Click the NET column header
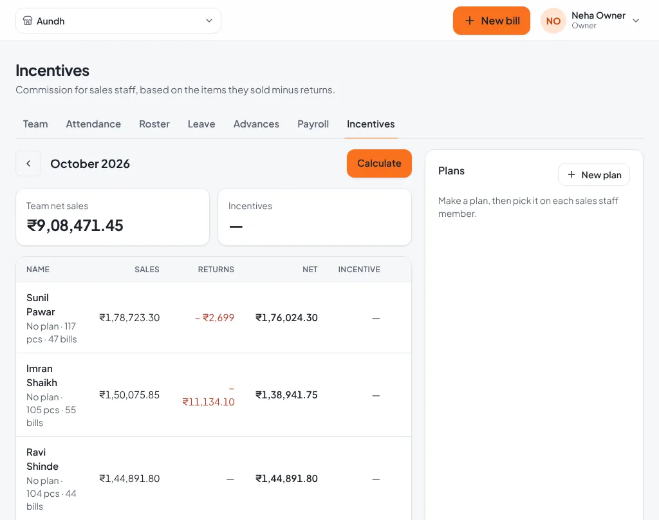Viewport: 659px width, 520px height. (x=310, y=270)
